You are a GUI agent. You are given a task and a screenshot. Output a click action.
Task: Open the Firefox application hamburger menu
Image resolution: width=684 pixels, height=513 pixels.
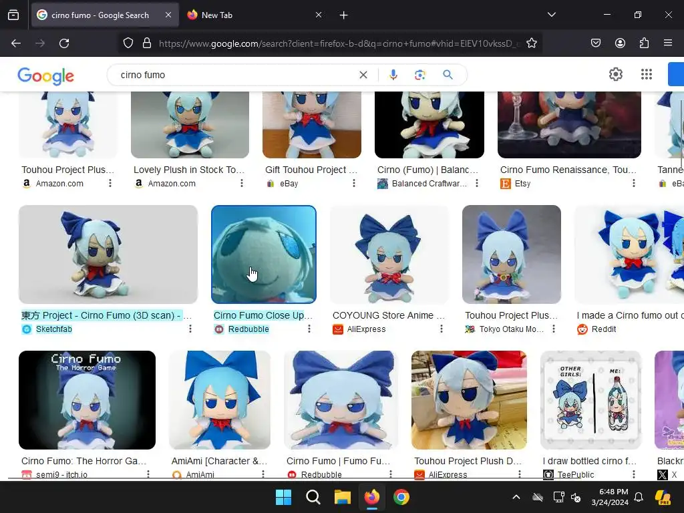pos(668,43)
